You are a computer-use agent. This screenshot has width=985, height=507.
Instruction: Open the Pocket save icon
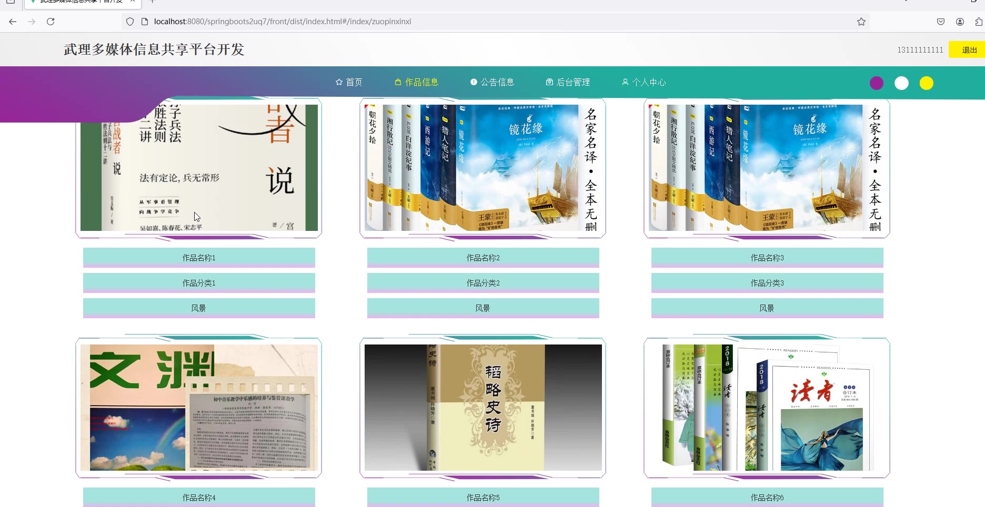pos(941,22)
